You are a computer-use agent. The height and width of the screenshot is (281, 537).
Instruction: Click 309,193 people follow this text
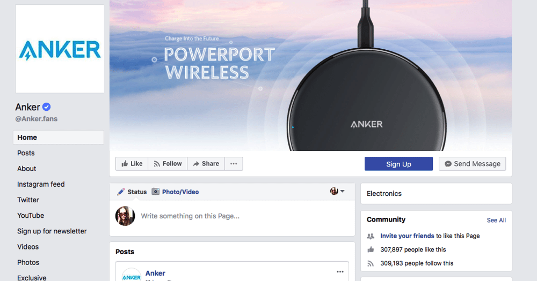click(417, 263)
